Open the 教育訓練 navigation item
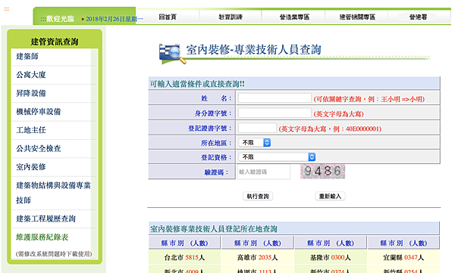Screen dimensions: 455x273 pyautogui.click(x=231, y=17)
